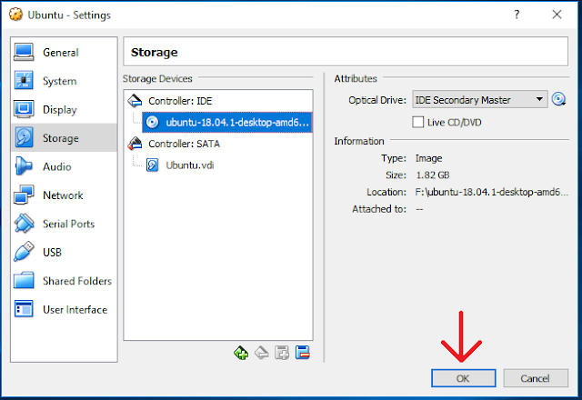Click the SATA controller icon
This screenshot has height=400, width=582.
[x=135, y=144]
